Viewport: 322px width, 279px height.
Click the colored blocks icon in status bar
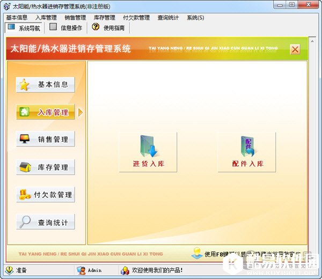click(125, 270)
